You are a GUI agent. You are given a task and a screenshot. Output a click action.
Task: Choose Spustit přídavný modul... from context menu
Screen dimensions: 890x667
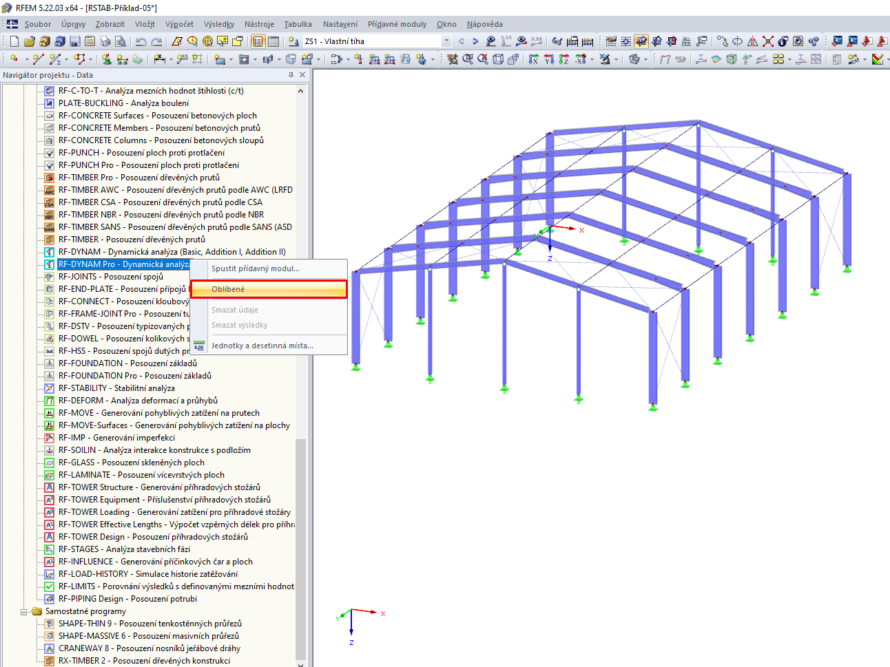click(269, 268)
